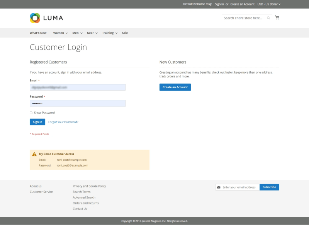Click the Create an Account button
The height and width of the screenshot is (225, 309).
175,87
